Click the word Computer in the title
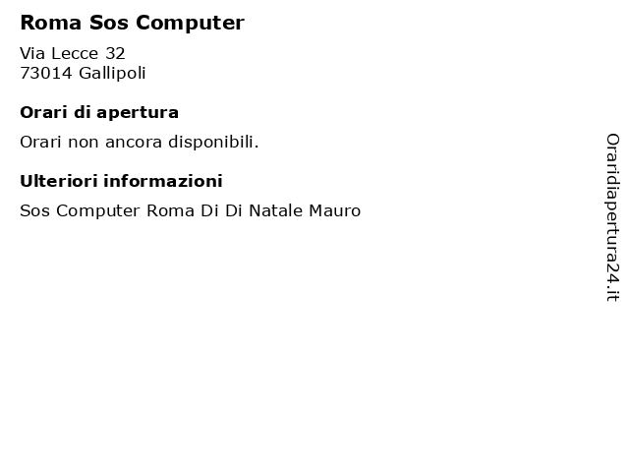Image resolution: width=629 pixels, height=472 pixels. pos(190,23)
